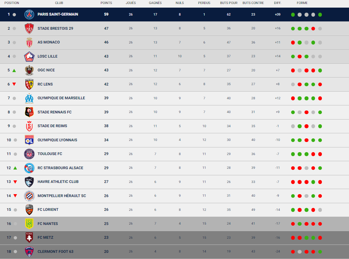Open the Olympique Lyonnais link

[x=58, y=140]
